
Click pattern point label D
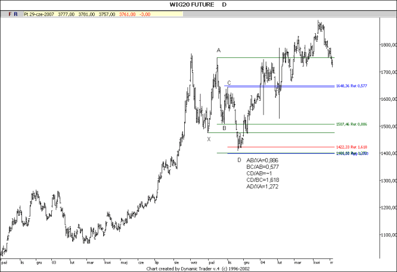pyautogui.click(x=239, y=160)
